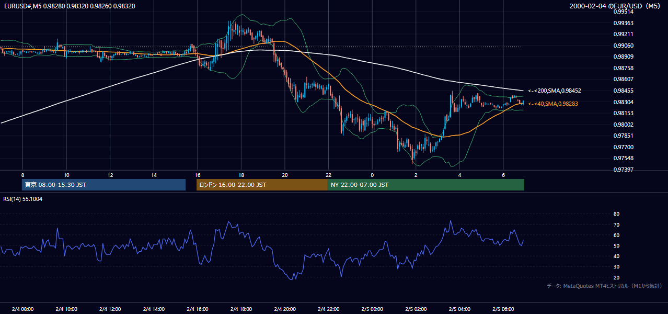Click RSI scale value 30
This screenshot has width=668, height=314.
(616, 267)
